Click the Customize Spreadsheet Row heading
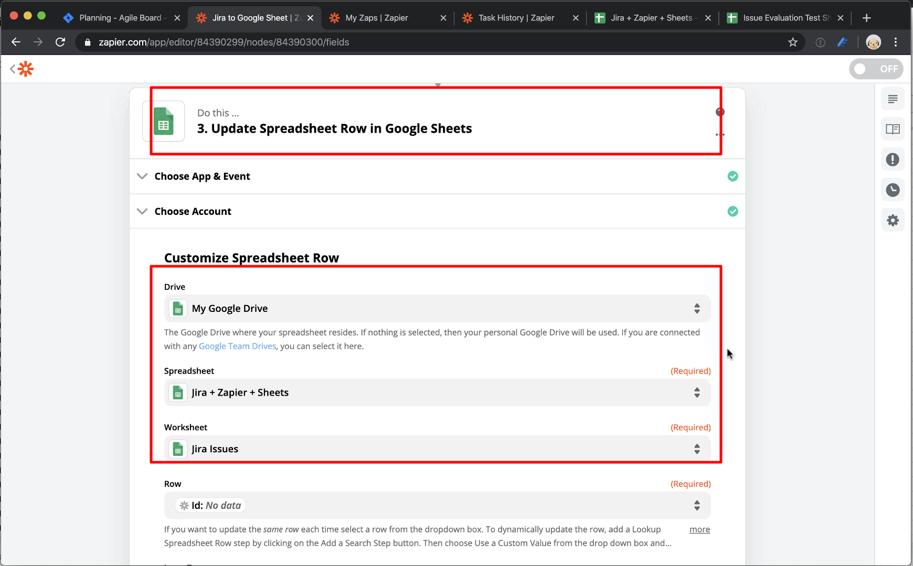The image size is (913, 566). click(x=251, y=257)
